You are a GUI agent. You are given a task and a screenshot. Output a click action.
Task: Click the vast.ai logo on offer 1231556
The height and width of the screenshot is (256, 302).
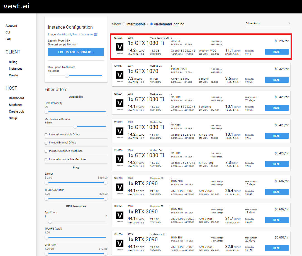point(120,245)
